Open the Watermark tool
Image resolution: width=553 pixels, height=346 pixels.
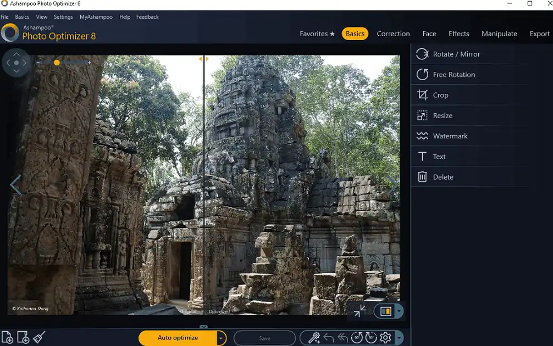click(x=450, y=136)
